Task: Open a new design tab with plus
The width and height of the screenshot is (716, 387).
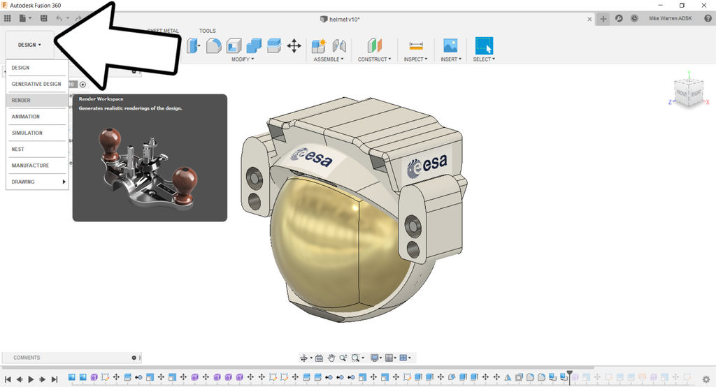Action: point(603,19)
